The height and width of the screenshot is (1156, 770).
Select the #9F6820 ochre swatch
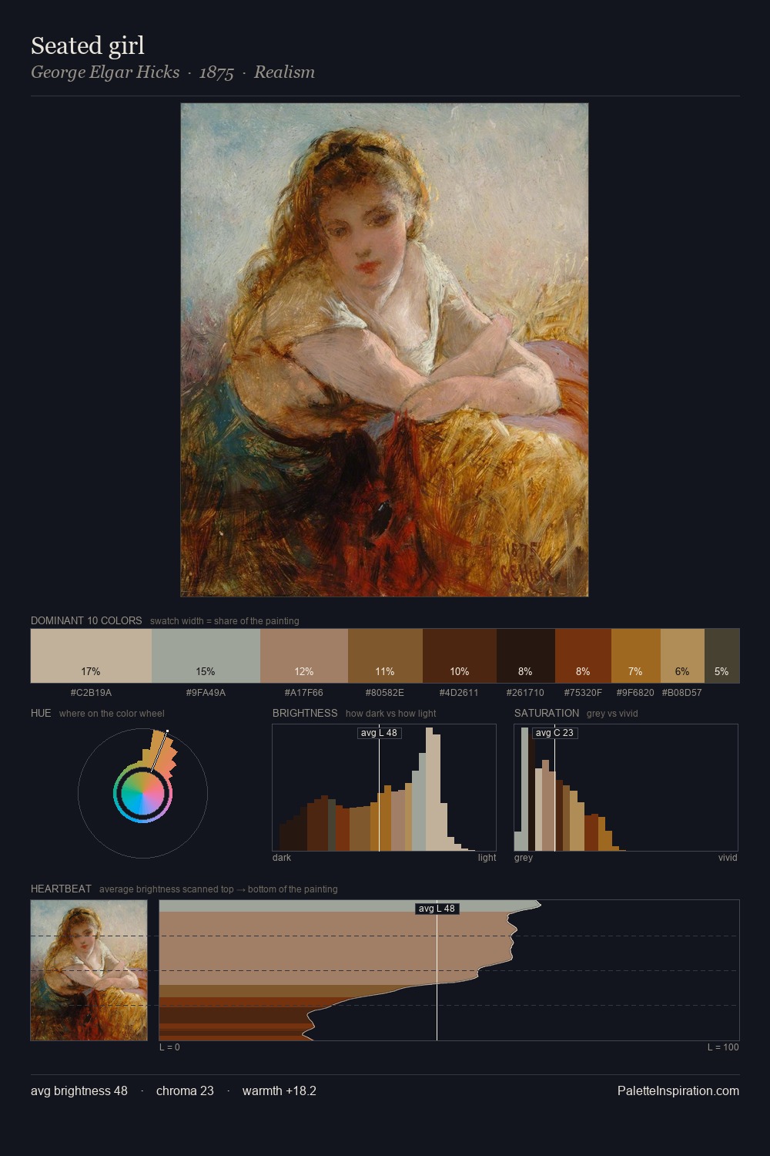coord(636,656)
